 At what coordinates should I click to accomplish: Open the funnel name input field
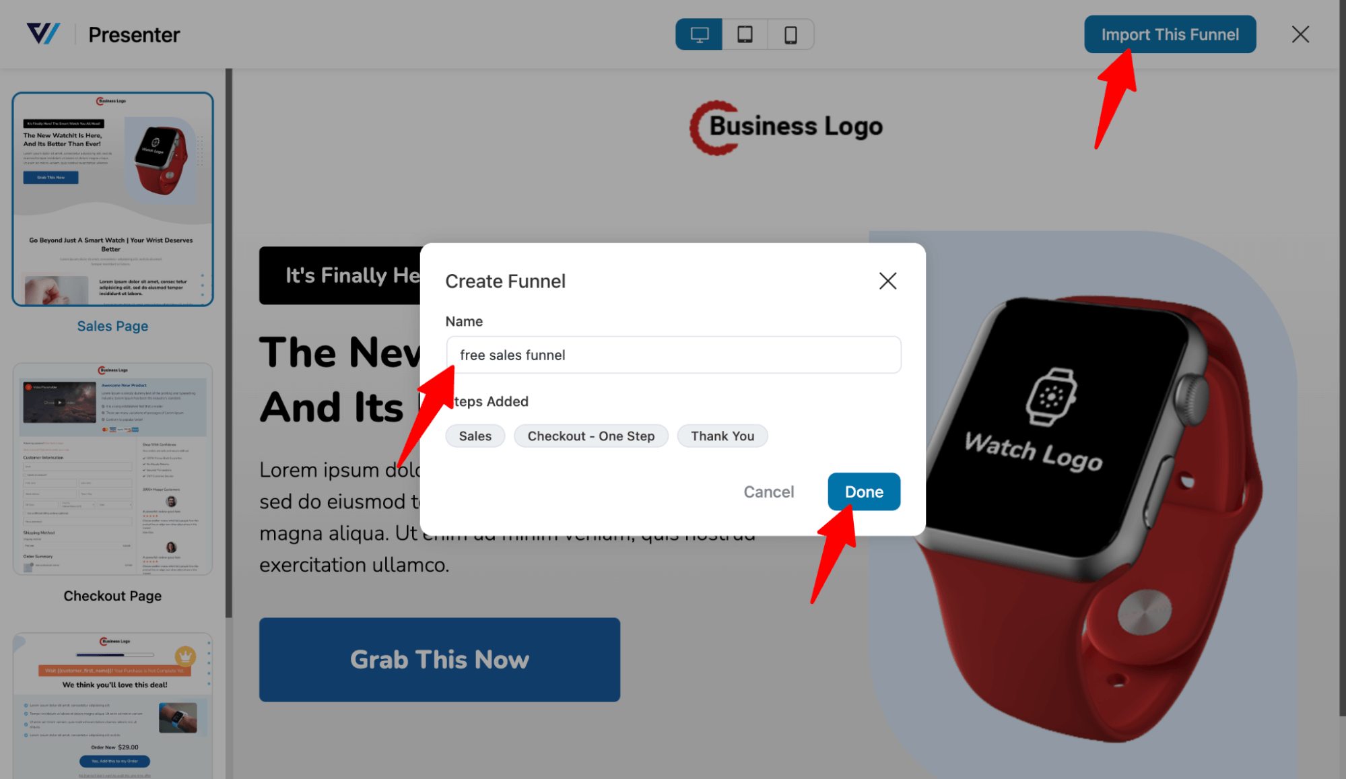(x=673, y=354)
